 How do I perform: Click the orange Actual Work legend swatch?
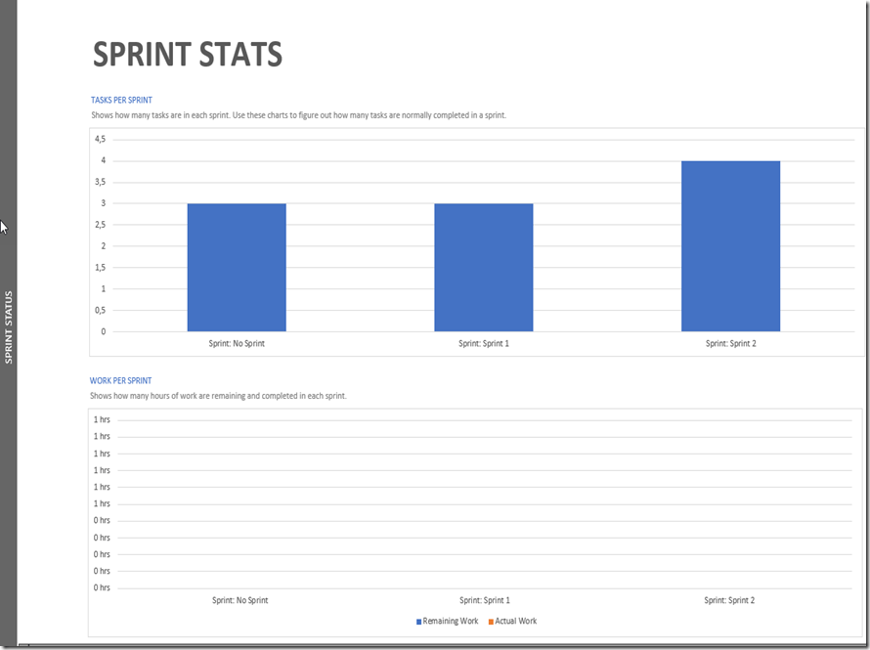click(491, 622)
